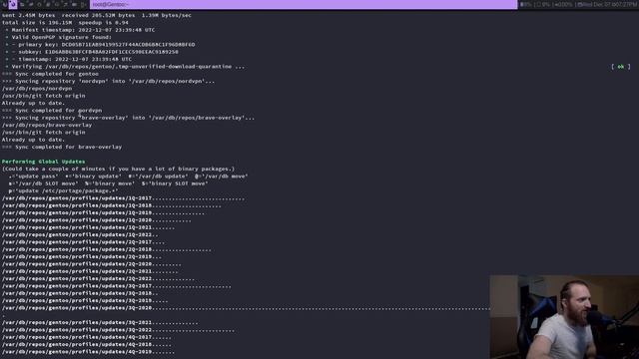Click the green 'ok' status marker

621,67
